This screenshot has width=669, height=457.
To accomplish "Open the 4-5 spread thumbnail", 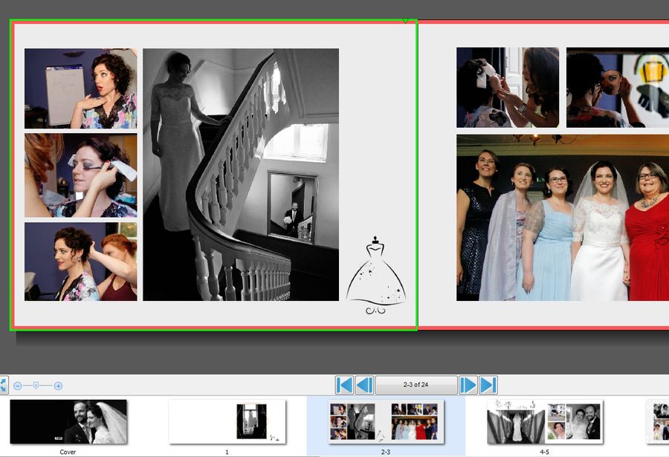I will pyautogui.click(x=543, y=422).
